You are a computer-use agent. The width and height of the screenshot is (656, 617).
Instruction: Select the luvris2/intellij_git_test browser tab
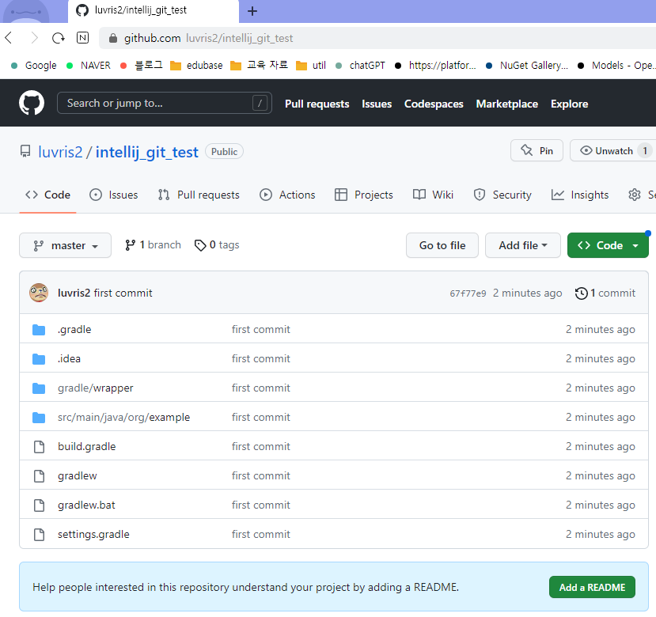(154, 11)
